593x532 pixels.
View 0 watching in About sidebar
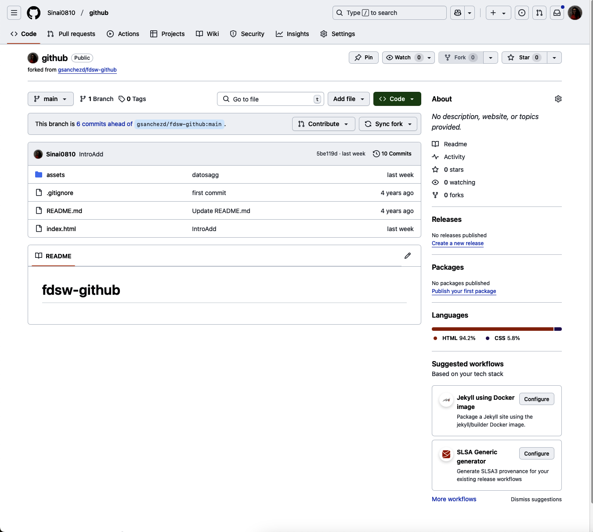click(x=454, y=182)
